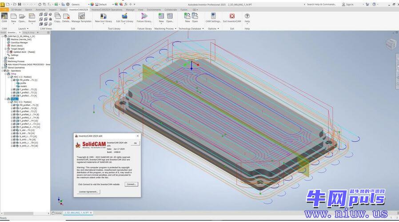Switch to the Collaborate ribbon tab

(171, 10)
